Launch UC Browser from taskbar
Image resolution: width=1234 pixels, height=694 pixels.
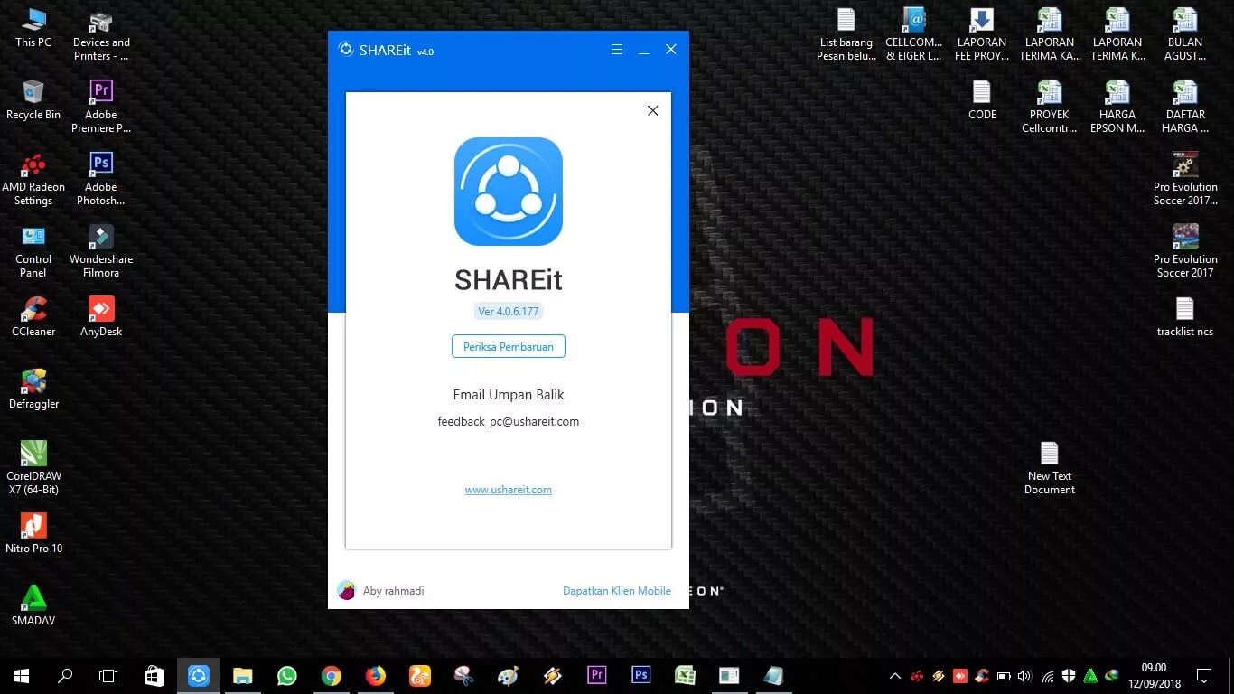[420, 675]
